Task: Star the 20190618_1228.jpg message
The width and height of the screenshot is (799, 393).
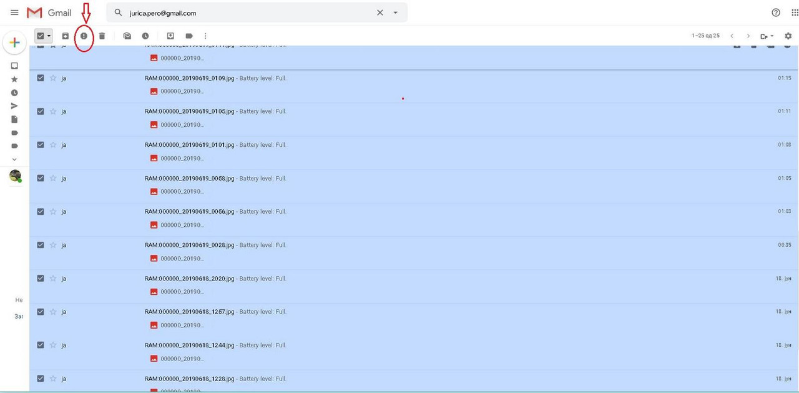Action: pos(53,378)
